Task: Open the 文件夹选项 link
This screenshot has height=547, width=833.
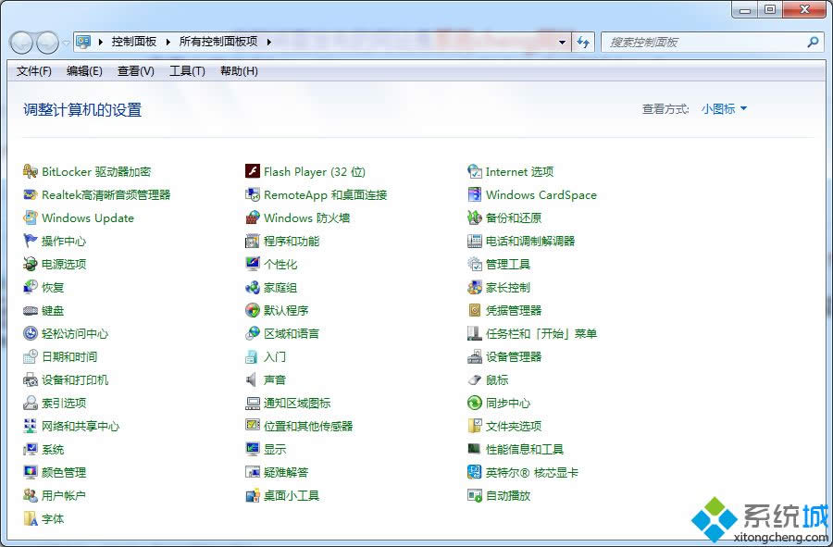Action: coord(513,426)
